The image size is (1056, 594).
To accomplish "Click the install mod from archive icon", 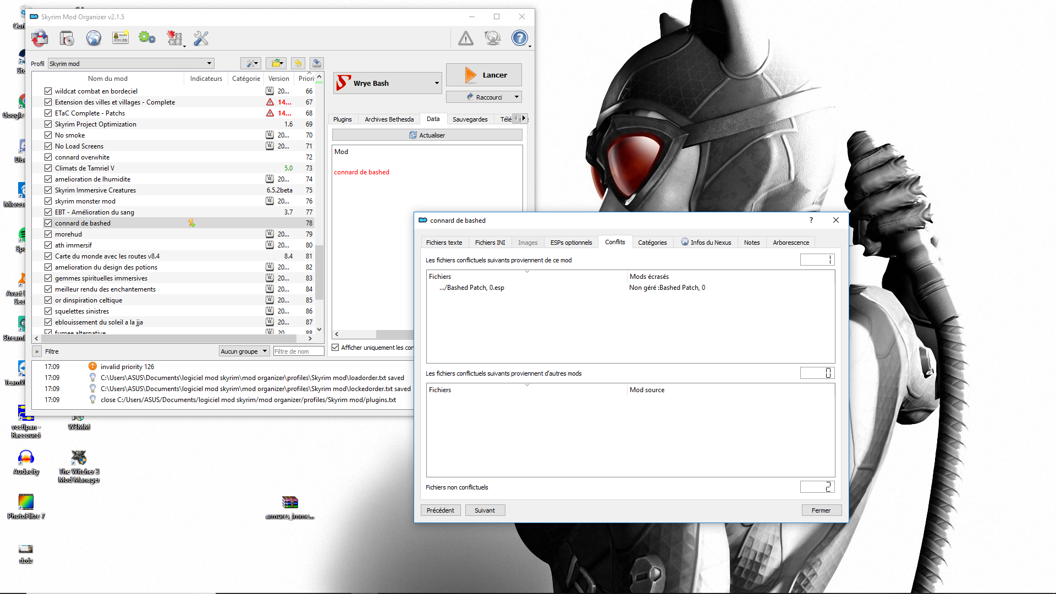I will coord(40,38).
